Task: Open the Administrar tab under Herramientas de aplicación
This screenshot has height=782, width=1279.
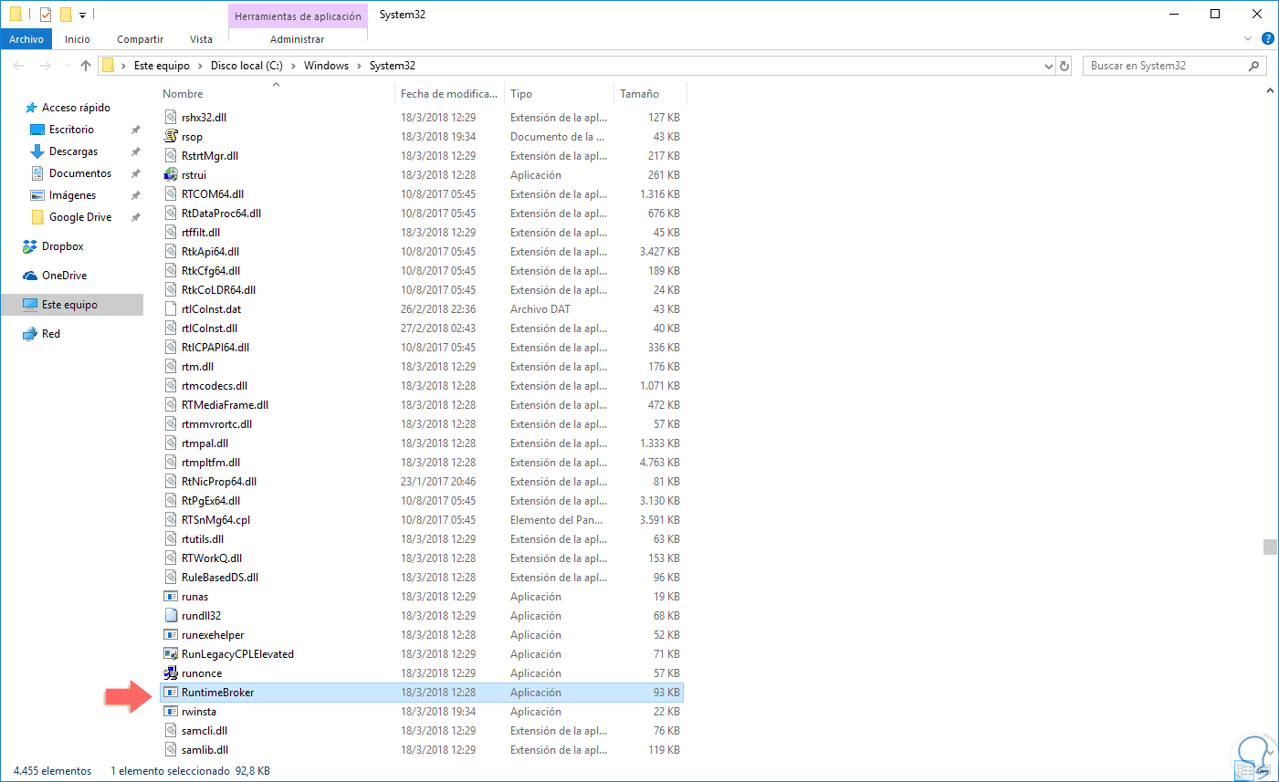Action: pyautogui.click(x=296, y=38)
